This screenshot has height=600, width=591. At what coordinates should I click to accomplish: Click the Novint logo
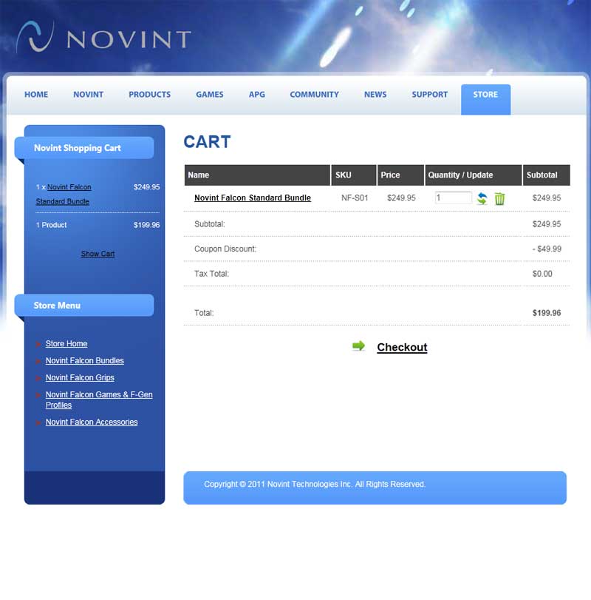click(x=104, y=38)
